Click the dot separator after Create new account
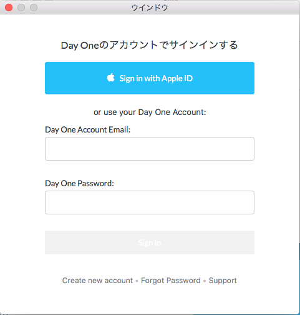 [x=137, y=281]
